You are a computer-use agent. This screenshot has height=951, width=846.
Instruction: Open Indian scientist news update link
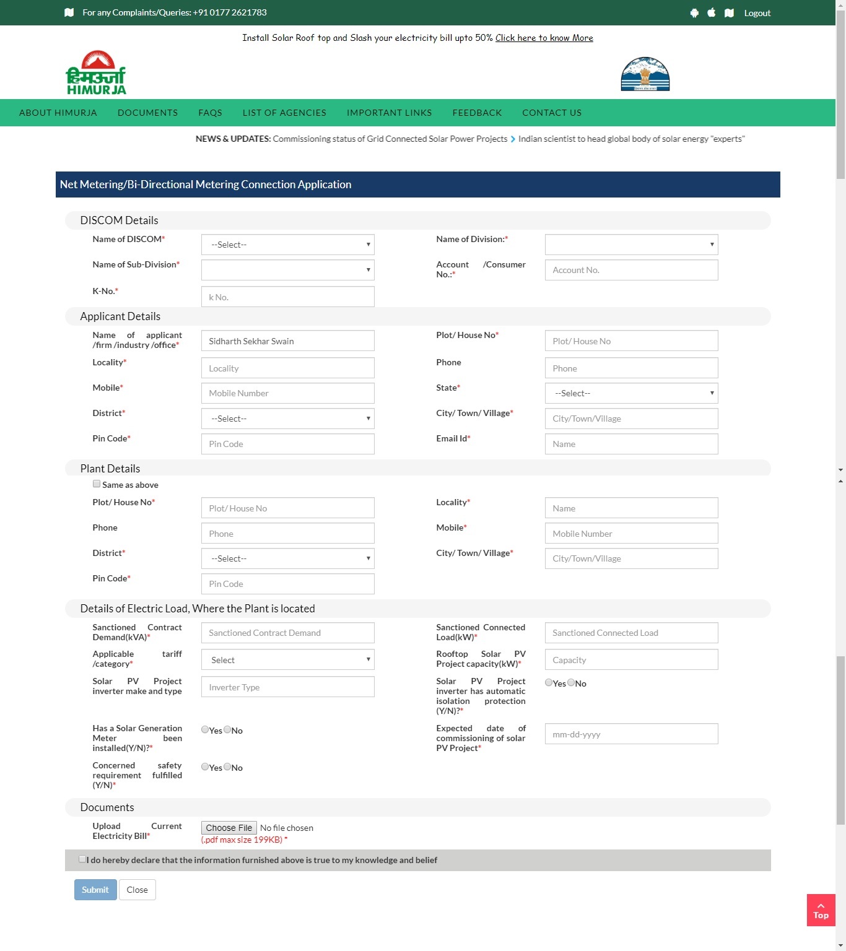coord(632,139)
